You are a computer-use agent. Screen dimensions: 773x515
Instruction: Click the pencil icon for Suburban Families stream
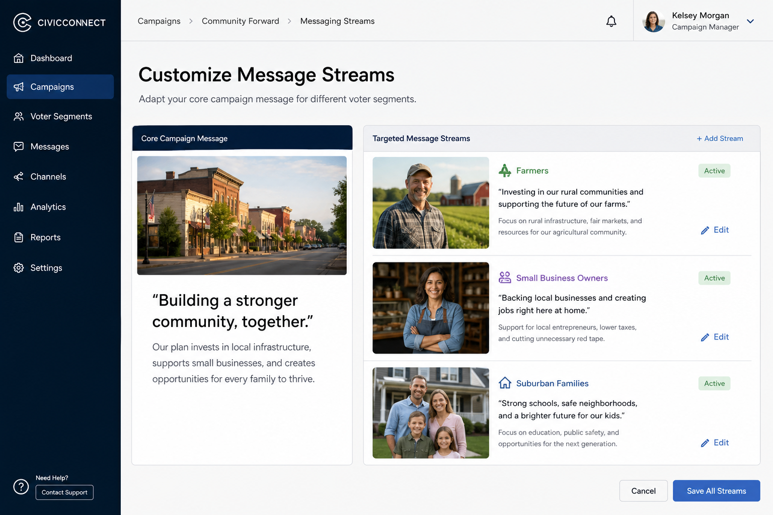click(705, 443)
